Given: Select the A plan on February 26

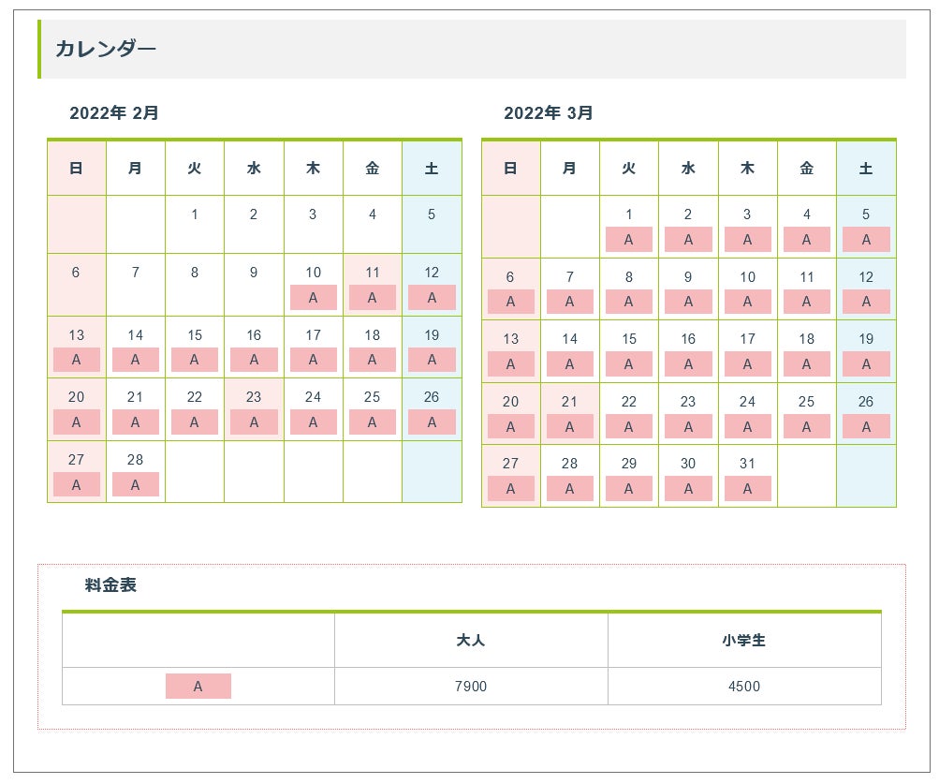Looking at the screenshot, I should (432, 422).
